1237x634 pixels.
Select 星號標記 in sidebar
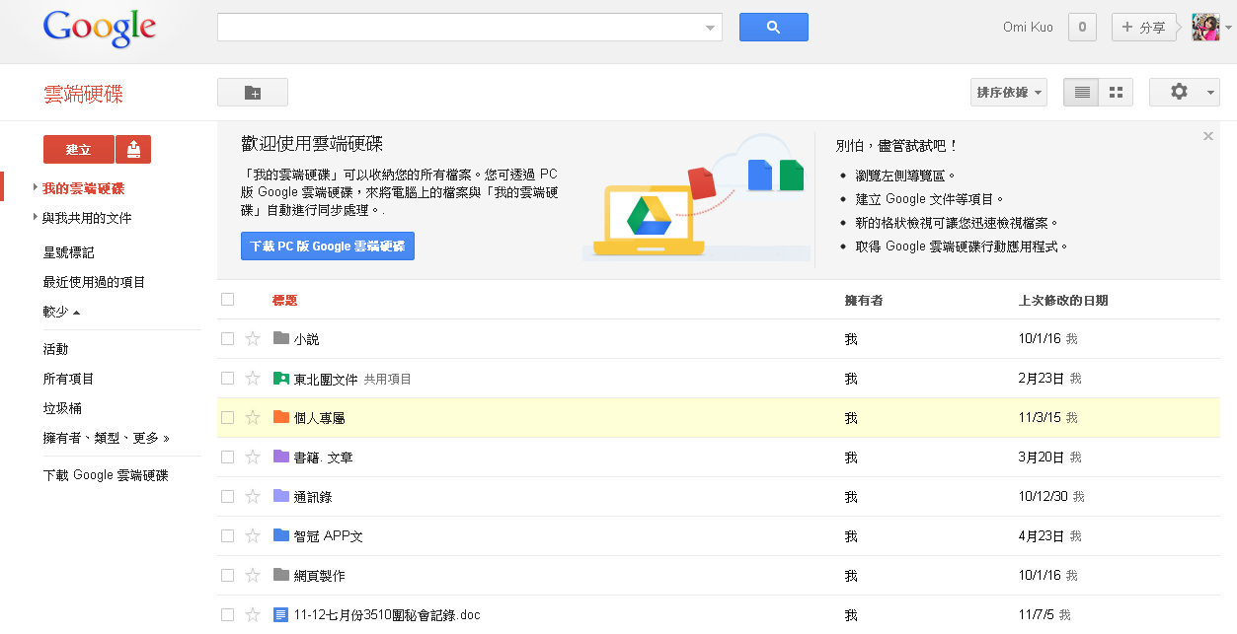[x=69, y=252]
